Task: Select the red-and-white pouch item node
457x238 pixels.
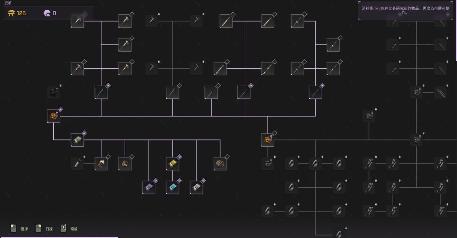Action: (x=101, y=163)
